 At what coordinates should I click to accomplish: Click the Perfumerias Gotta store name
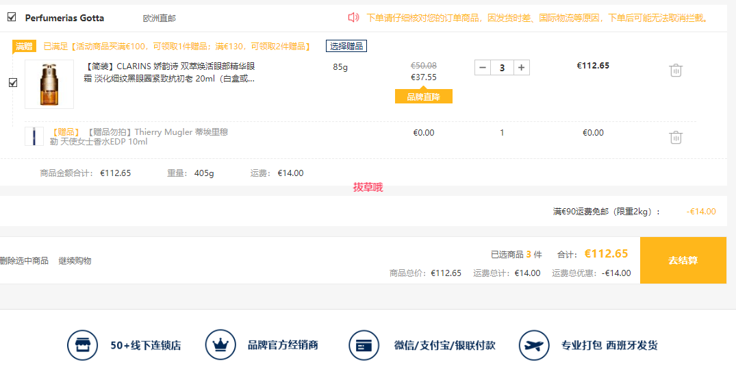[65, 18]
